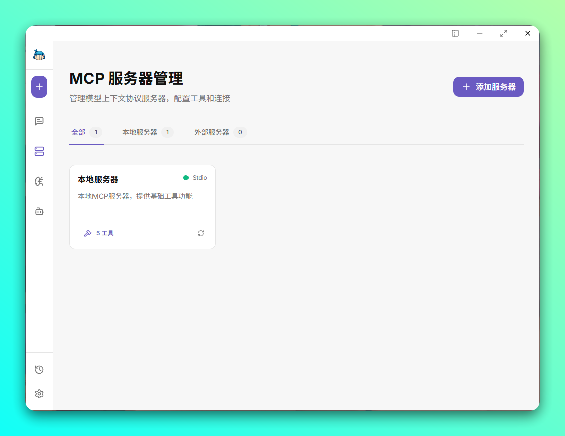
Task: Click the count badge on 外部服务器 tab
Action: (240, 132)
